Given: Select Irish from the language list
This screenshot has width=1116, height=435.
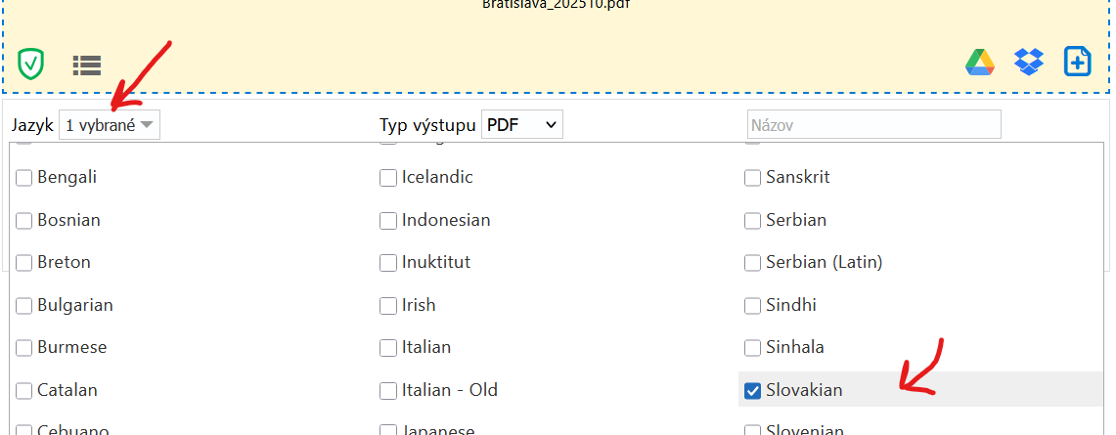Looking at the screenshot, I should [x=388, y=306].
